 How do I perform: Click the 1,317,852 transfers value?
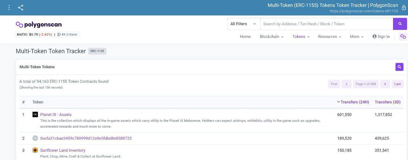(x=384, y=114)
